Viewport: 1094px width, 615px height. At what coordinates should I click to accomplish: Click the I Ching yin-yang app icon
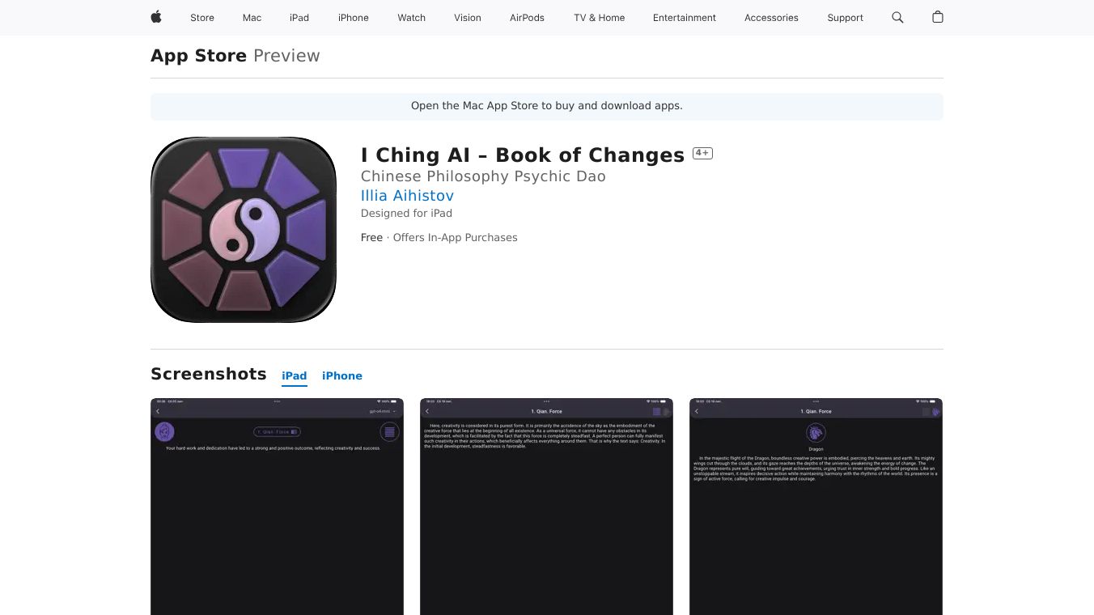[x=244, y=229]
